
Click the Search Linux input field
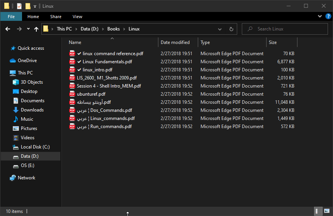(285, 29)
